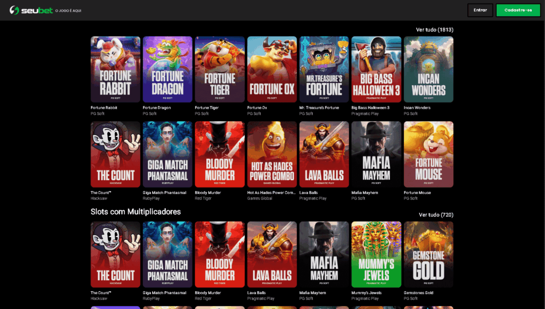The image size is (545, 309).
Task: Click 'Games Global' provider text
Action: tap(260, 199)
